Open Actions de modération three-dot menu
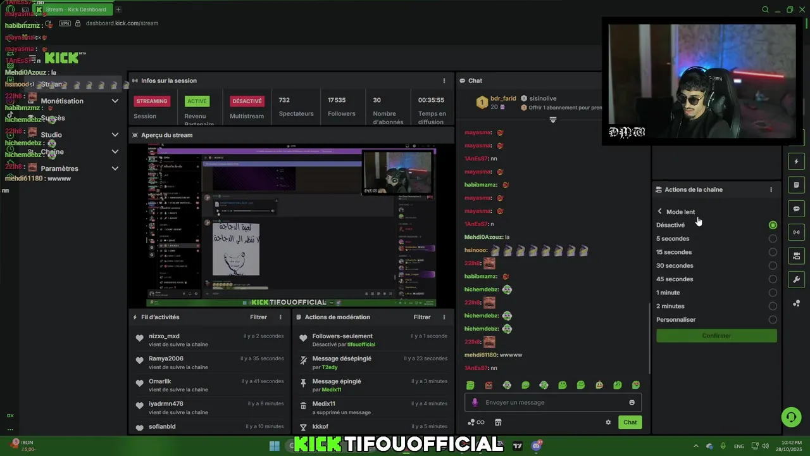The height and width of the screenshot is (456, 810). point(444,317)
